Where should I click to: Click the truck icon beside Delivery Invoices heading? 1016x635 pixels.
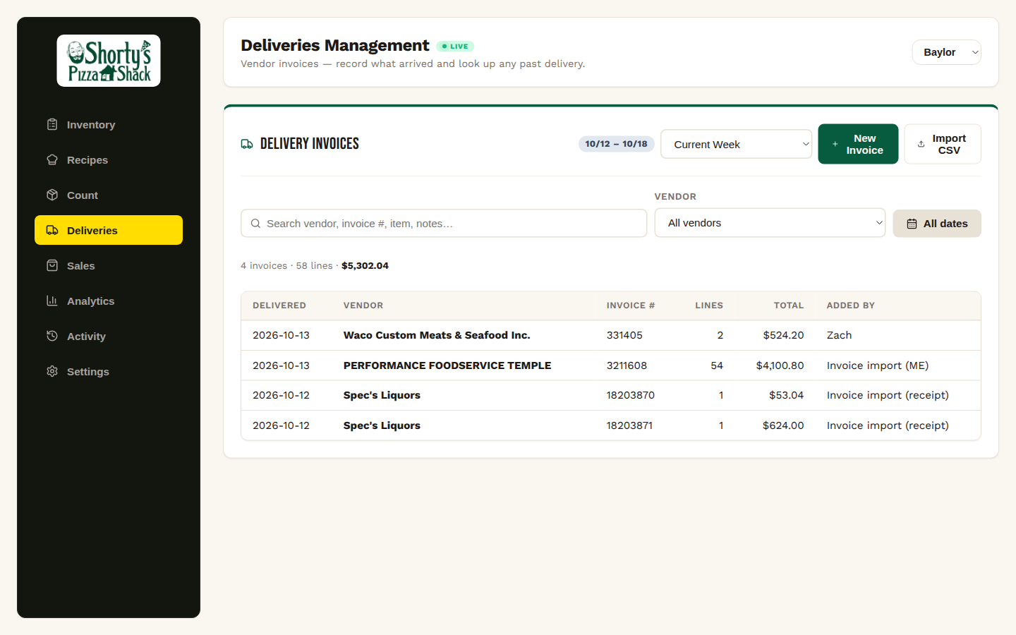pyautogui.click(x=247, y=144)
